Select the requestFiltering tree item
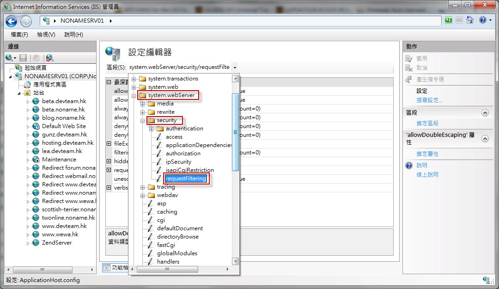This screenshot has width=499, height=289. coord(186,178)
